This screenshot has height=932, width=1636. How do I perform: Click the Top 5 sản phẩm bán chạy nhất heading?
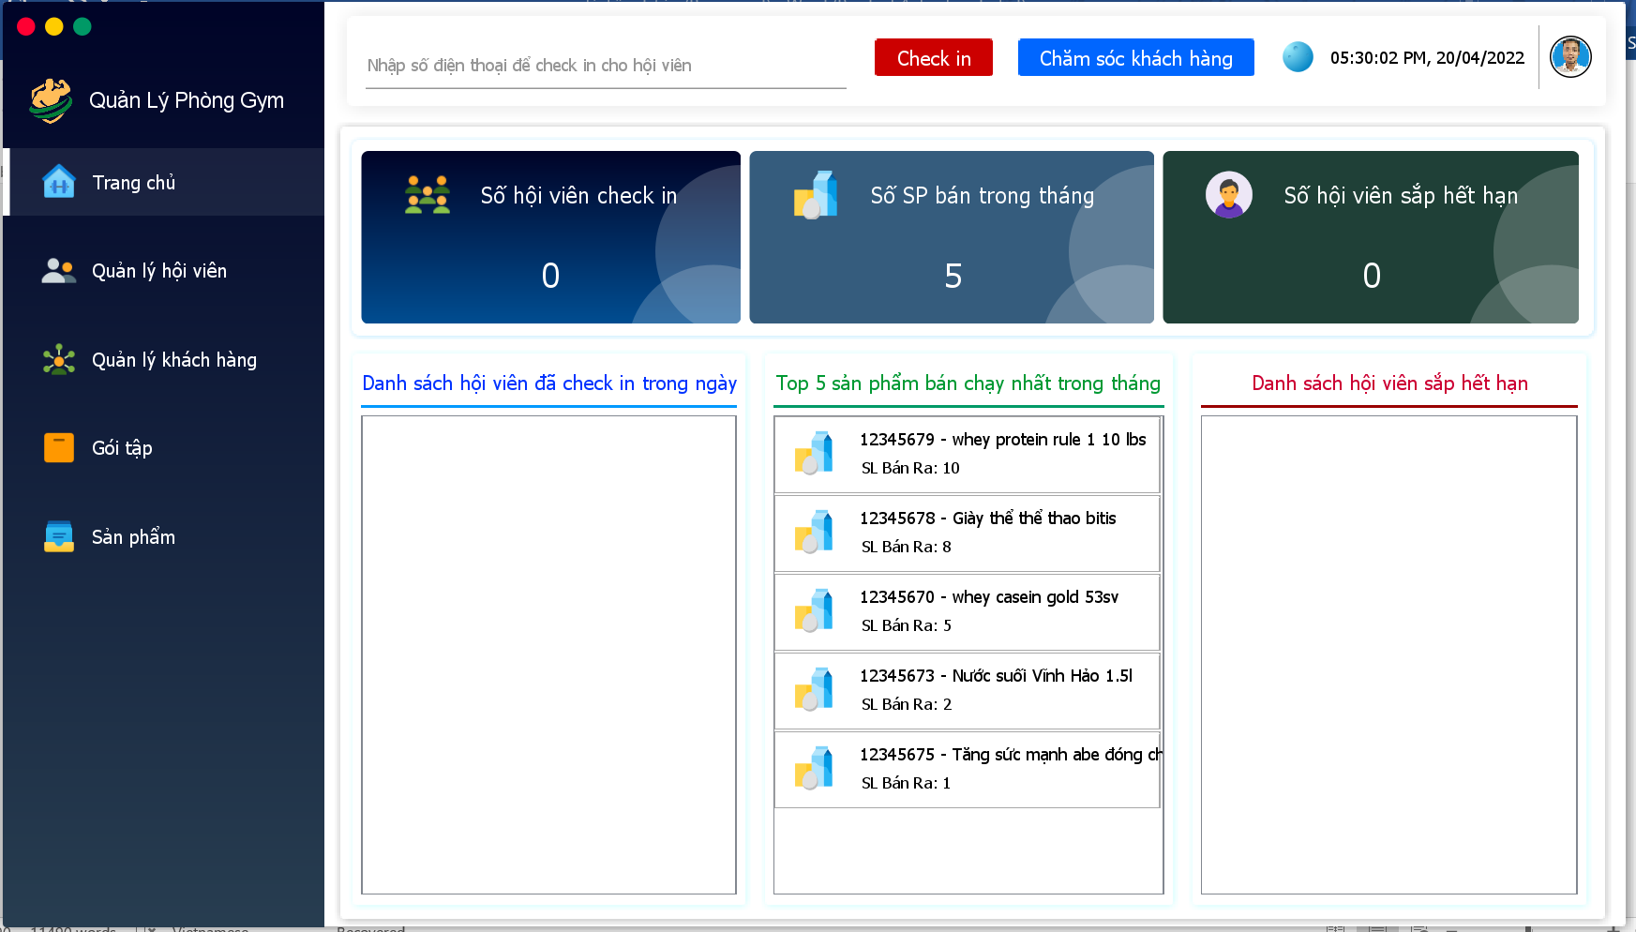tap(968, 383)
